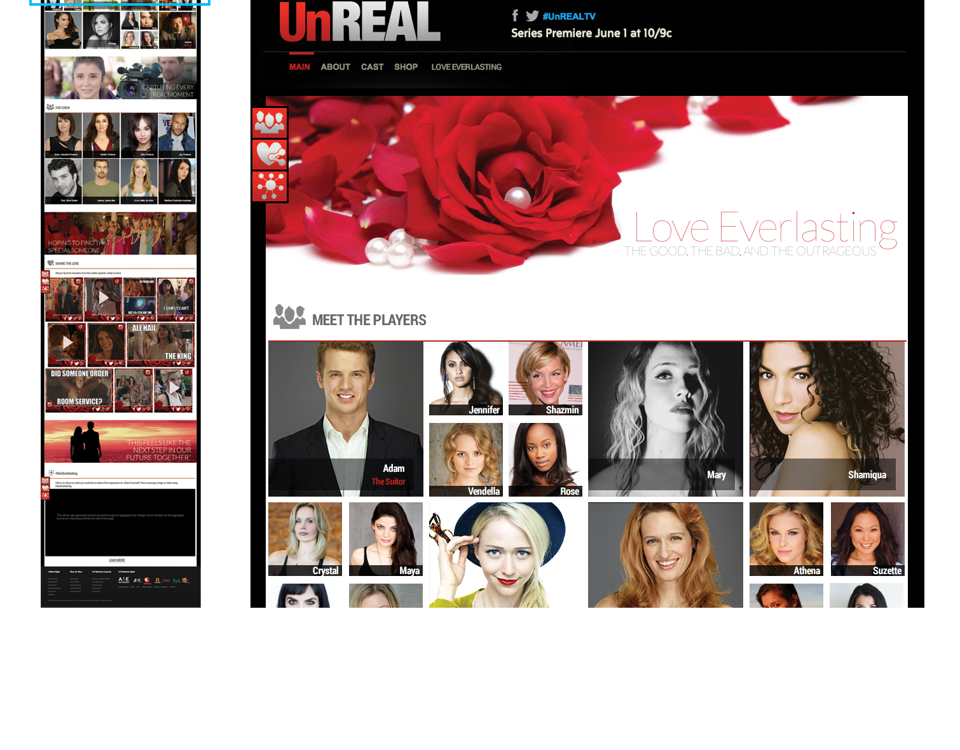Open Rose's player photo
This screenshot has width=960, height=750.
pyautogui.click(x=545, y=460)
